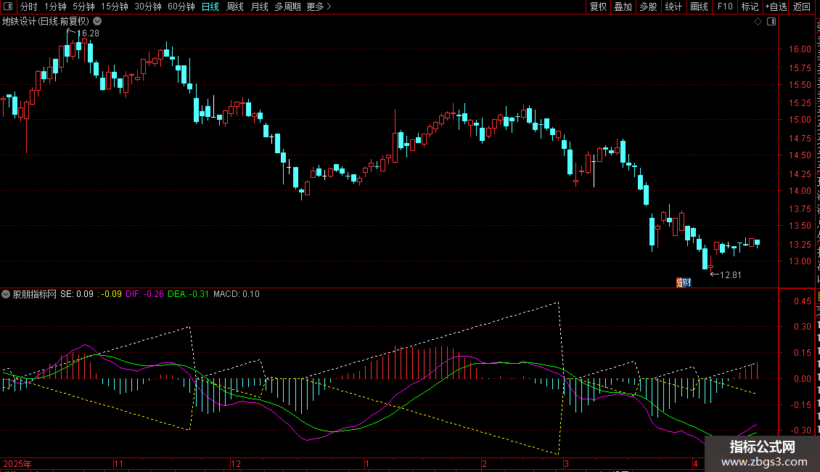The image size is (820, 472).
Task: Click the 12.81 low price label
Action: coord(729,274)
